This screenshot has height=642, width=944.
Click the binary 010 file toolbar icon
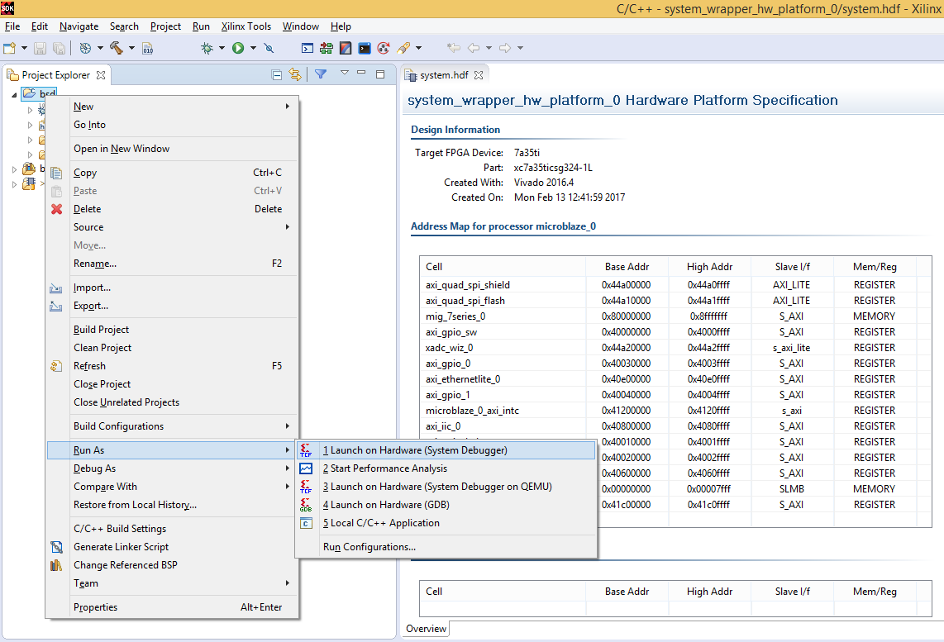[x=147, y=48]
